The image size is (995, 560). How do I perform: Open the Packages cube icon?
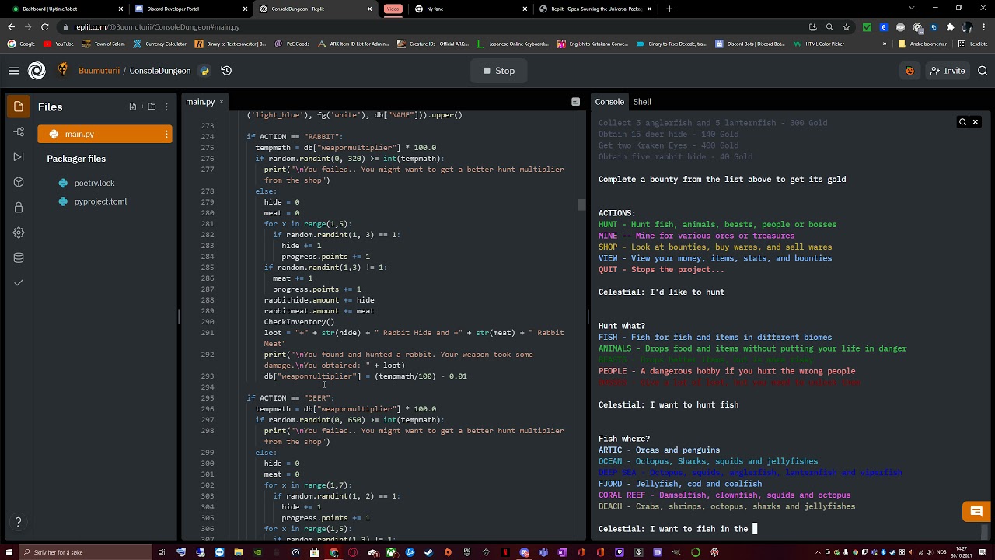pos(19,182)
